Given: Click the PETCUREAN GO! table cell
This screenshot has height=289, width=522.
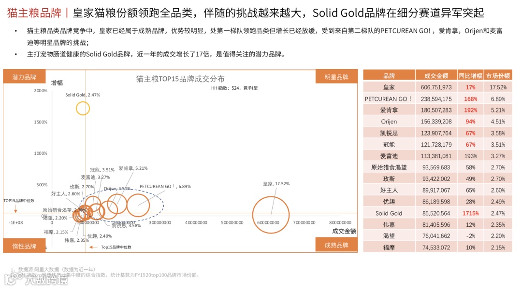Looking at the screenshot, I should tap(389, 98).
